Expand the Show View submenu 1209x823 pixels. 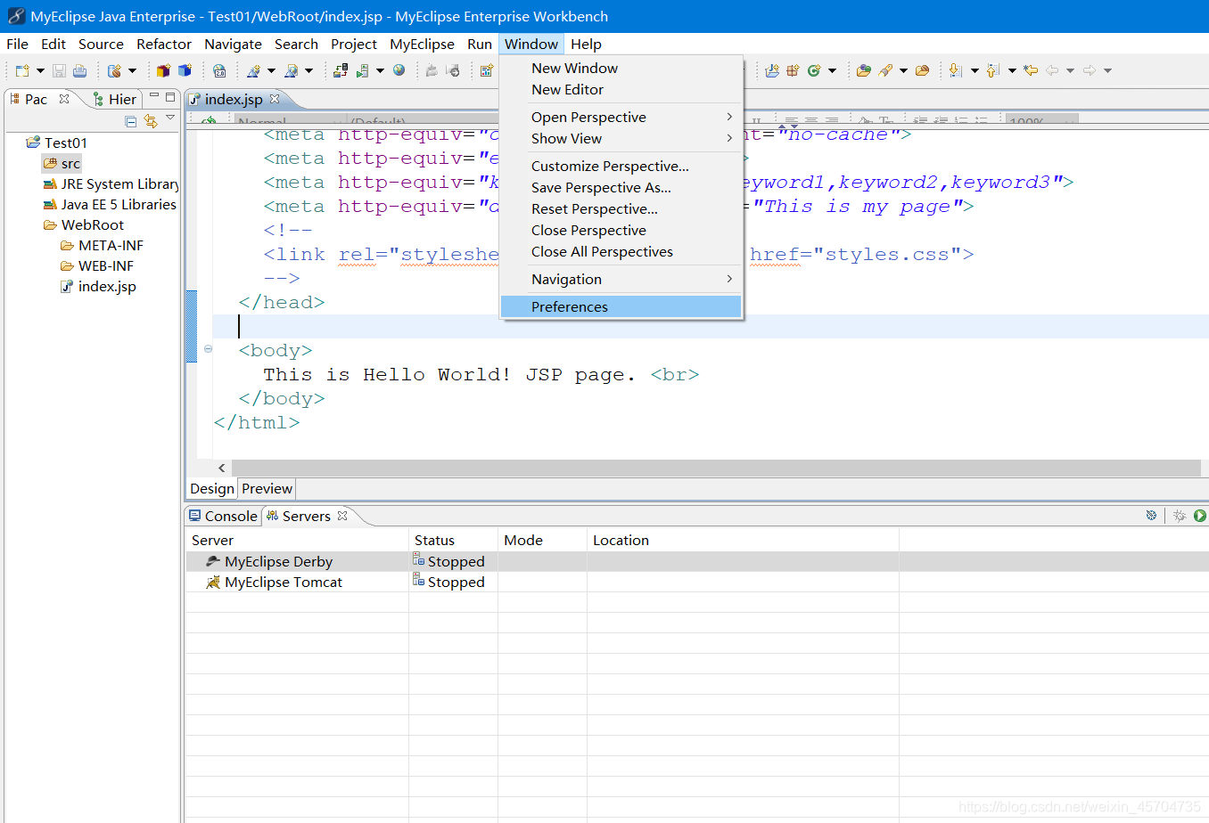tap(621, 138)
